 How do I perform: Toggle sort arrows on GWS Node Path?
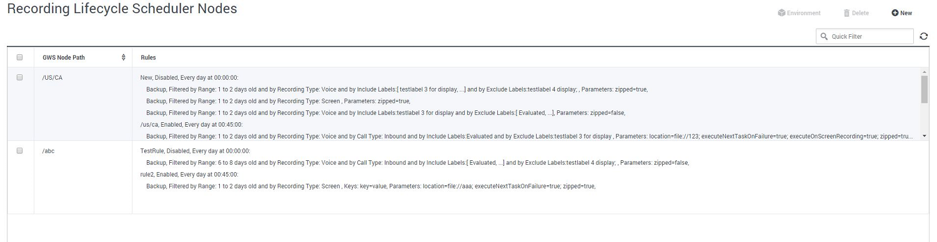(123, 57)
